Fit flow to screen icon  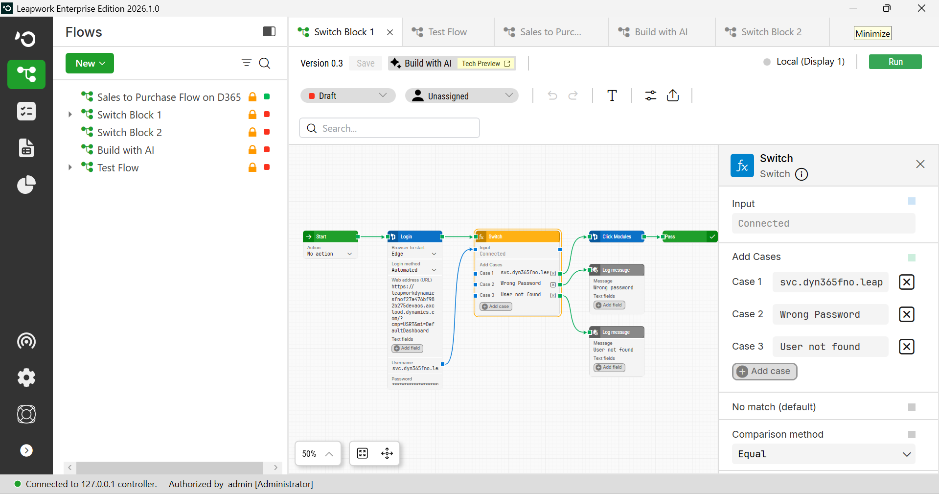point(363,453)
